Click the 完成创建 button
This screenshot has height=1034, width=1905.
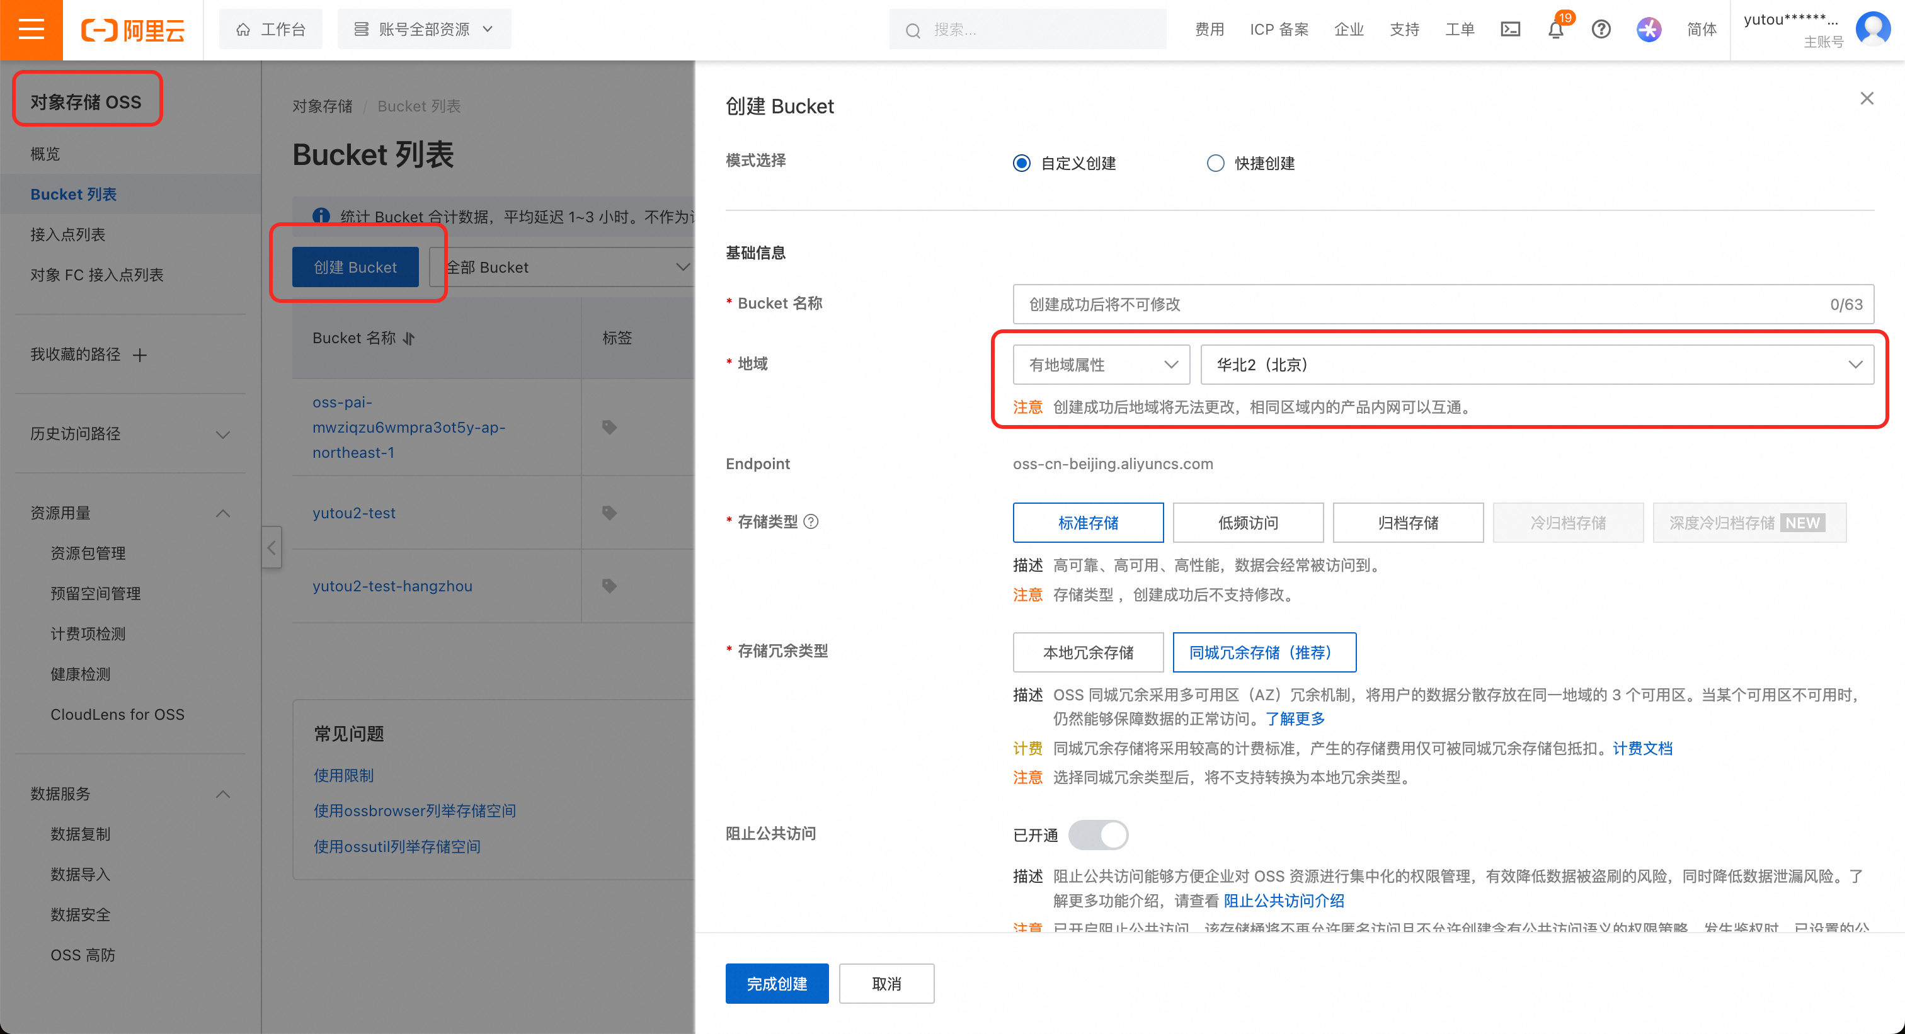click(x=777, y=983)
